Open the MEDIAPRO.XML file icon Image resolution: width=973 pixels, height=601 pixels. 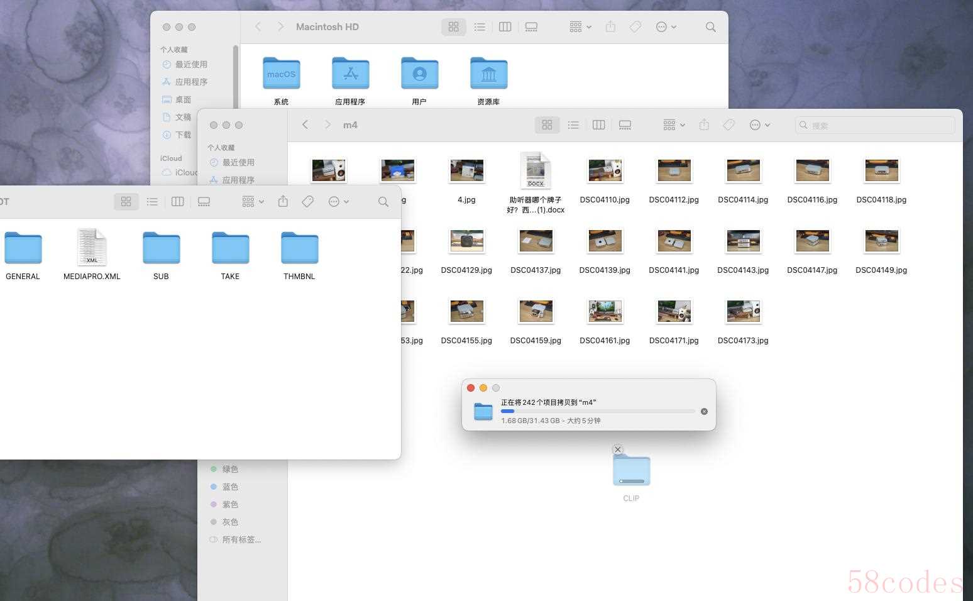click(x=92, y=248)
